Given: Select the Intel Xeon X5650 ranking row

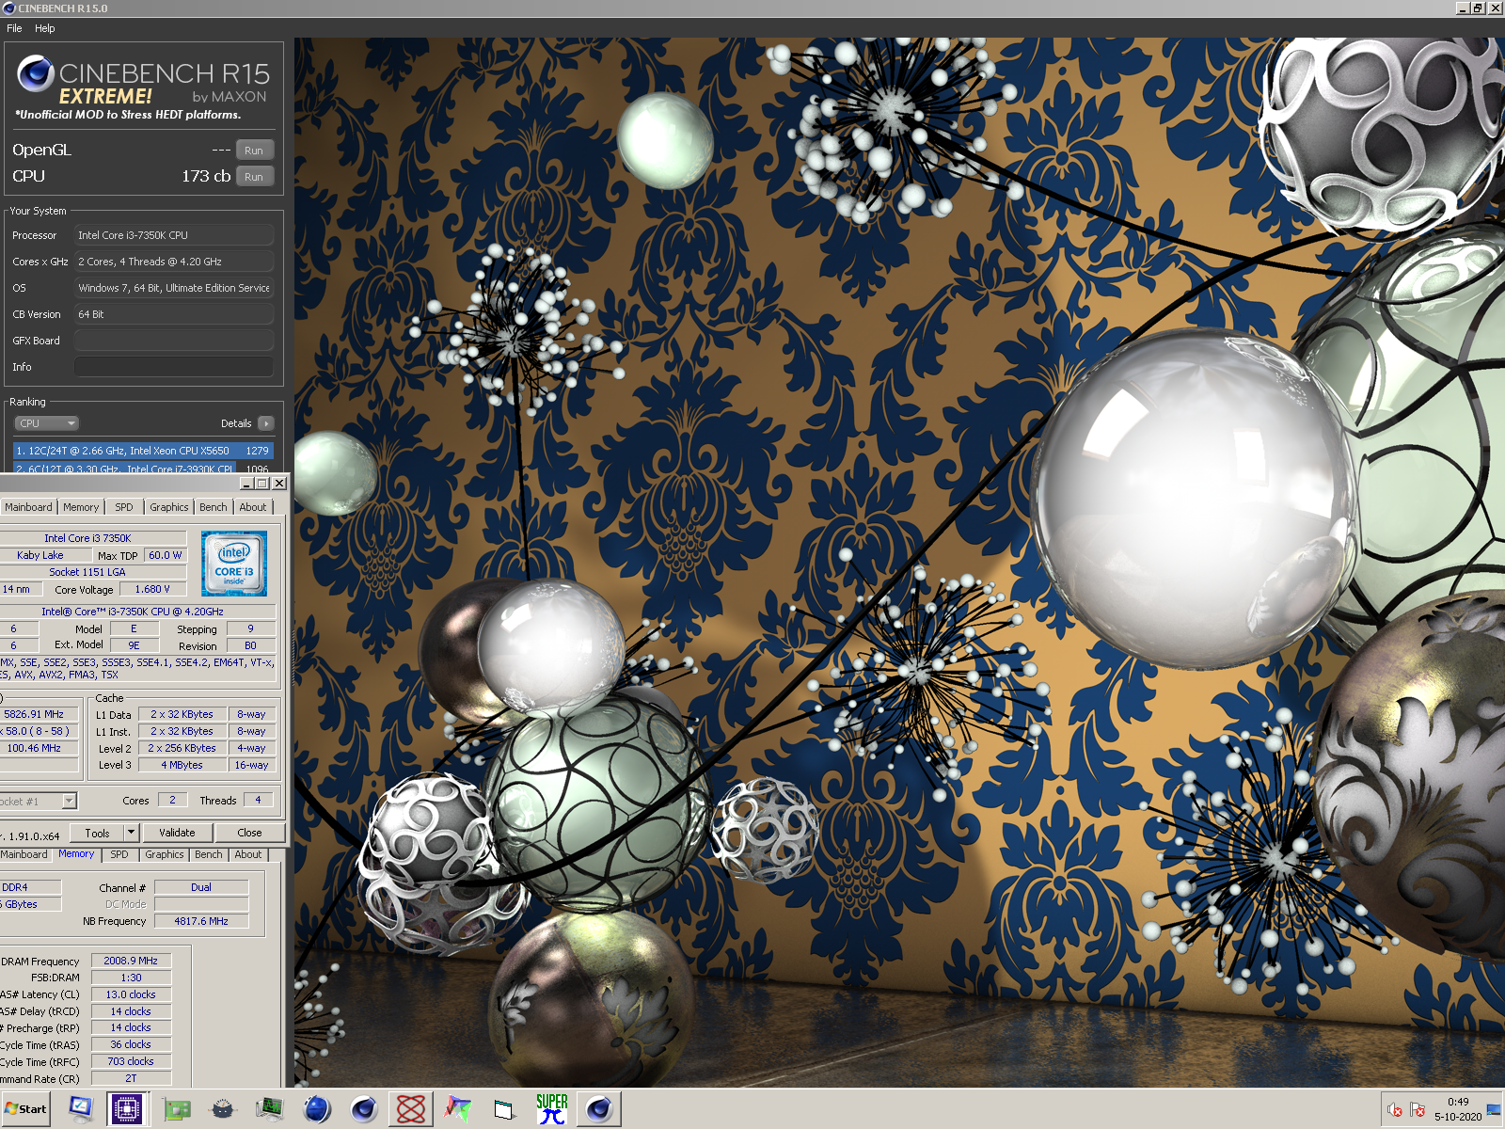Looking at the screenshot, I should pyautogui.click(x=143, y=451).
